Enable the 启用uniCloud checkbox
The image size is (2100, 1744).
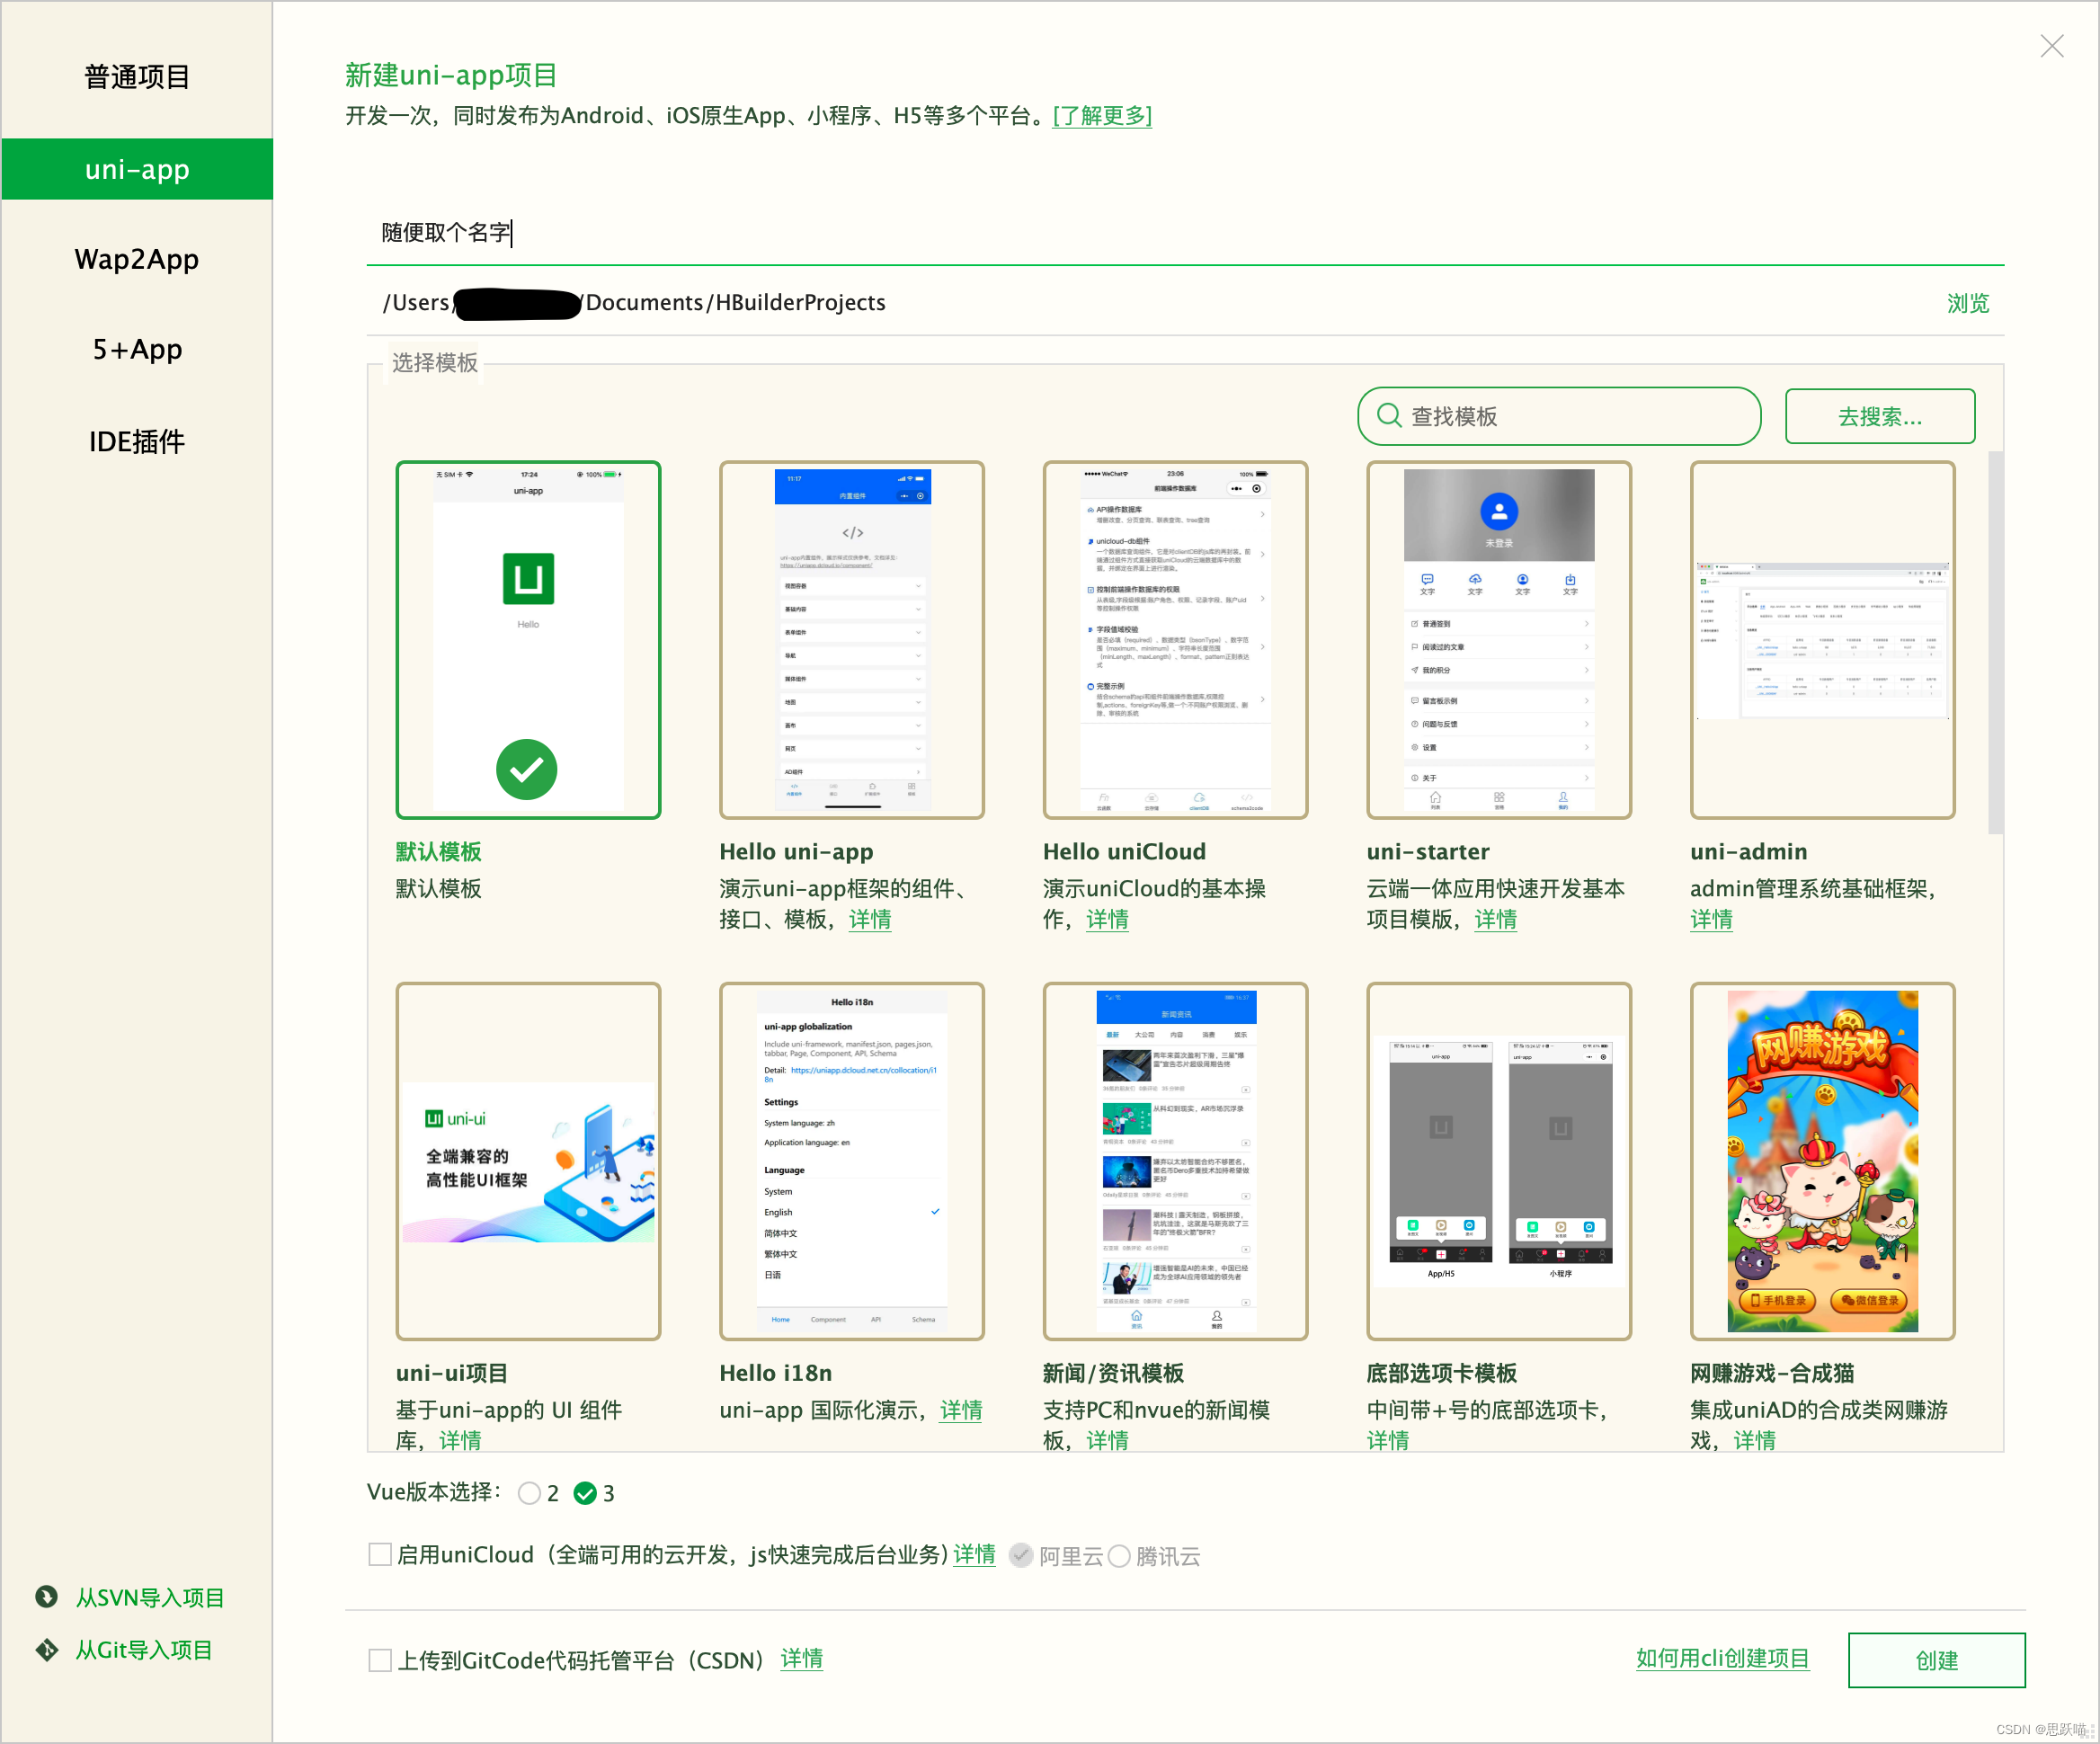click(380, 1555)
